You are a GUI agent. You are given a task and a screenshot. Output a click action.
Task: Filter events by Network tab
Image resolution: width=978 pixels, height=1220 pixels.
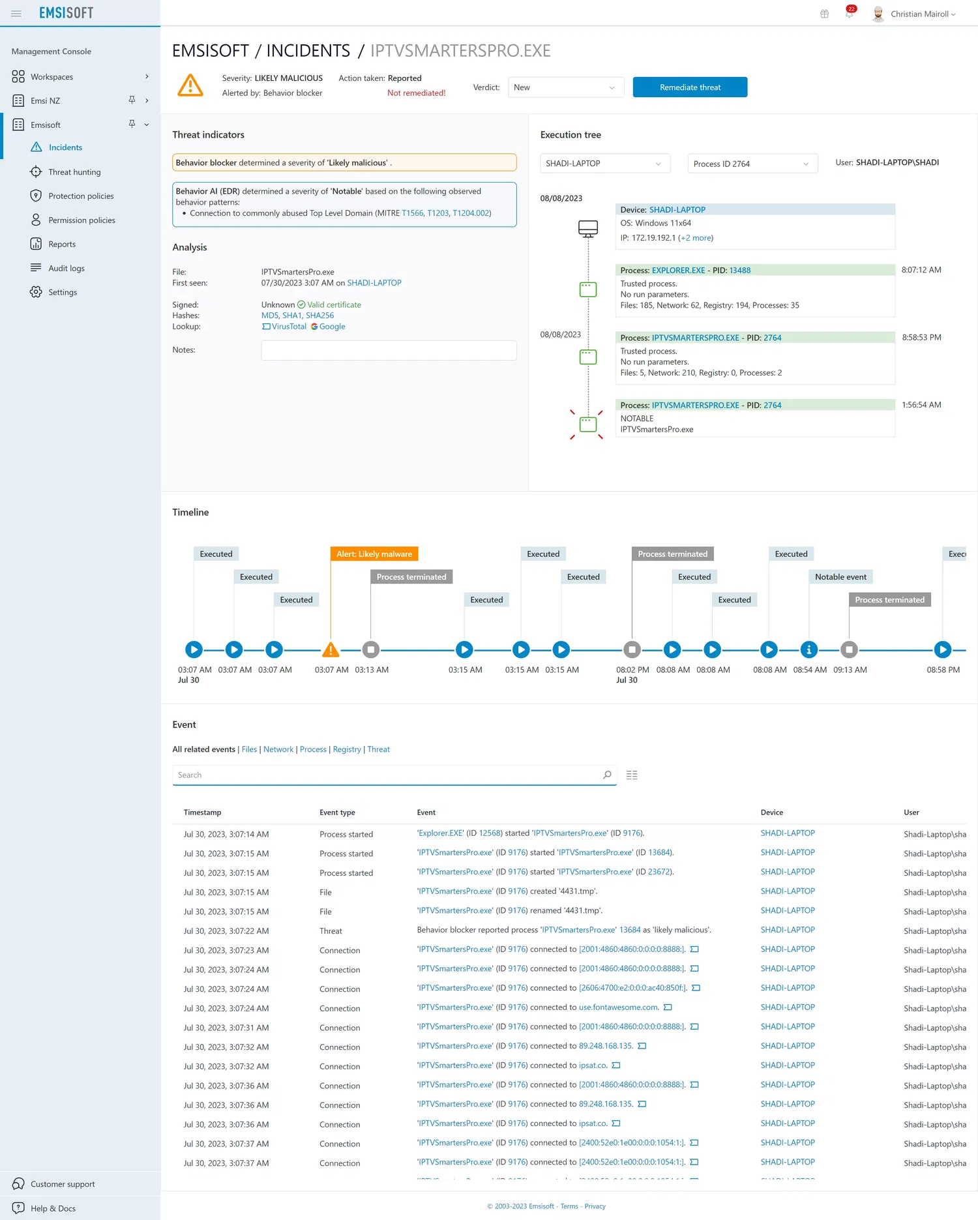pos(278,749)
